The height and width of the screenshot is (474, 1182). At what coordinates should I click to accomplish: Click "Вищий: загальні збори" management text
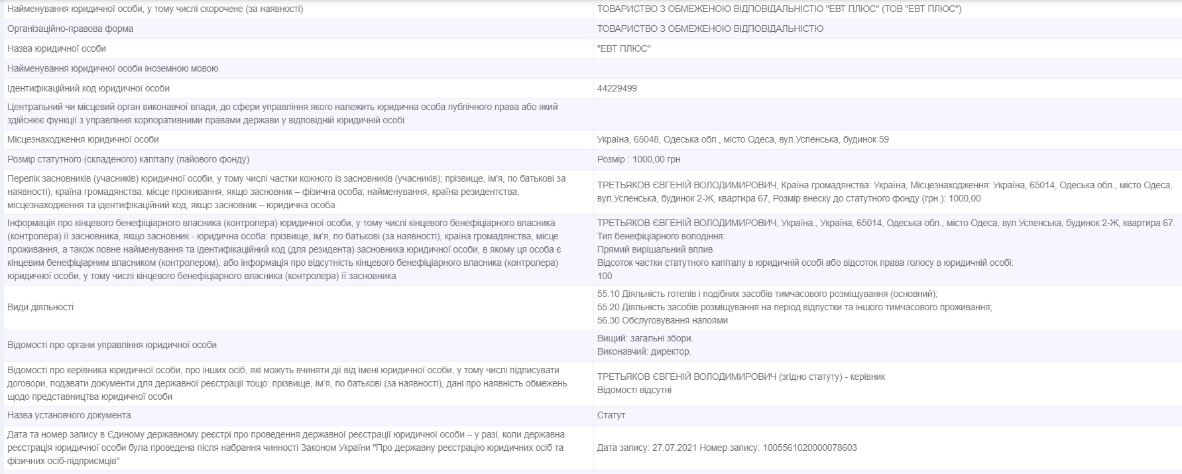pos(636,338)
